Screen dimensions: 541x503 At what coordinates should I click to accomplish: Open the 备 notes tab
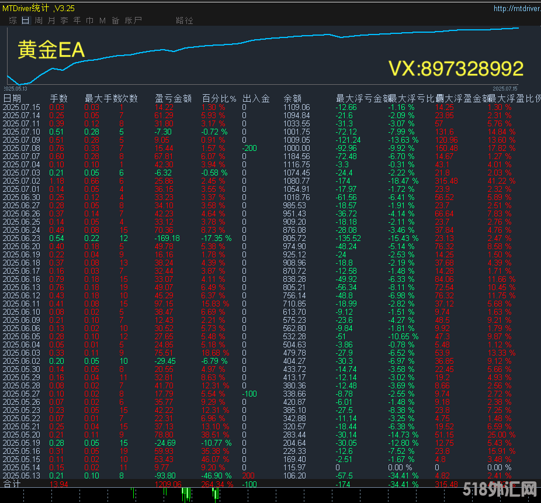tap(115, 20)
